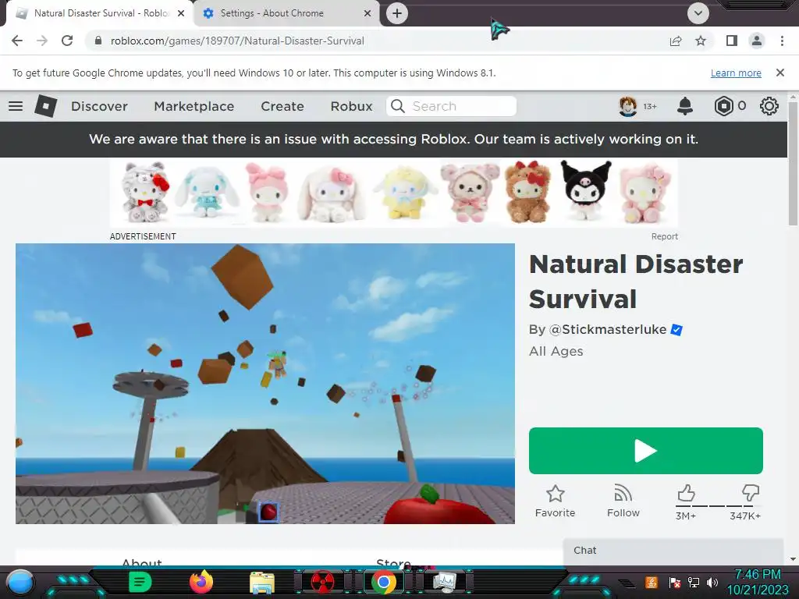This screenshot has width=799, height=599.
Task: Open the Marketplace page
Action: point(194,106)
